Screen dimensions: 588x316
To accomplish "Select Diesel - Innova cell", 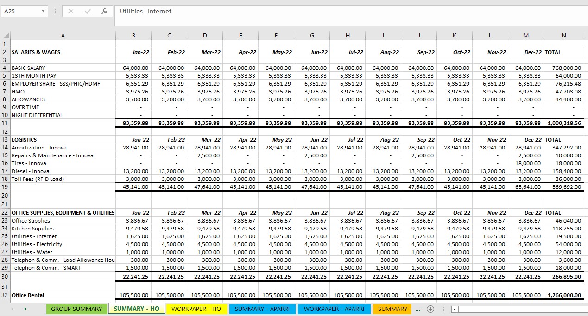I will click(x=63, y=171).
